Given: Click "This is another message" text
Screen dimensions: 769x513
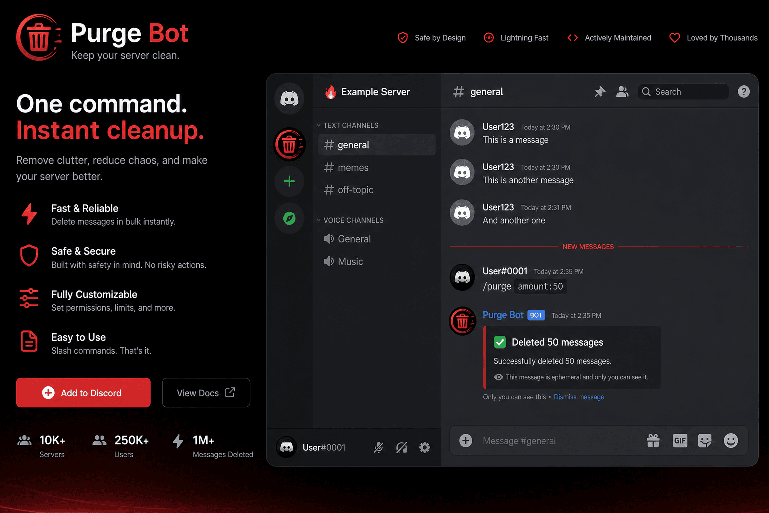Looking at the screenshot, I should tap(528, 180).
